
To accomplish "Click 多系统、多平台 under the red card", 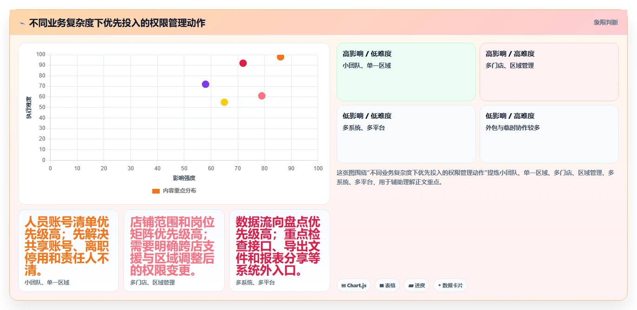I will click(255, 282).
